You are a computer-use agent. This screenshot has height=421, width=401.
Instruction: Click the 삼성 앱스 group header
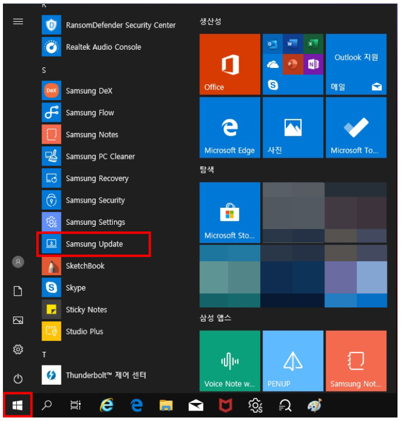click(215, 318)
